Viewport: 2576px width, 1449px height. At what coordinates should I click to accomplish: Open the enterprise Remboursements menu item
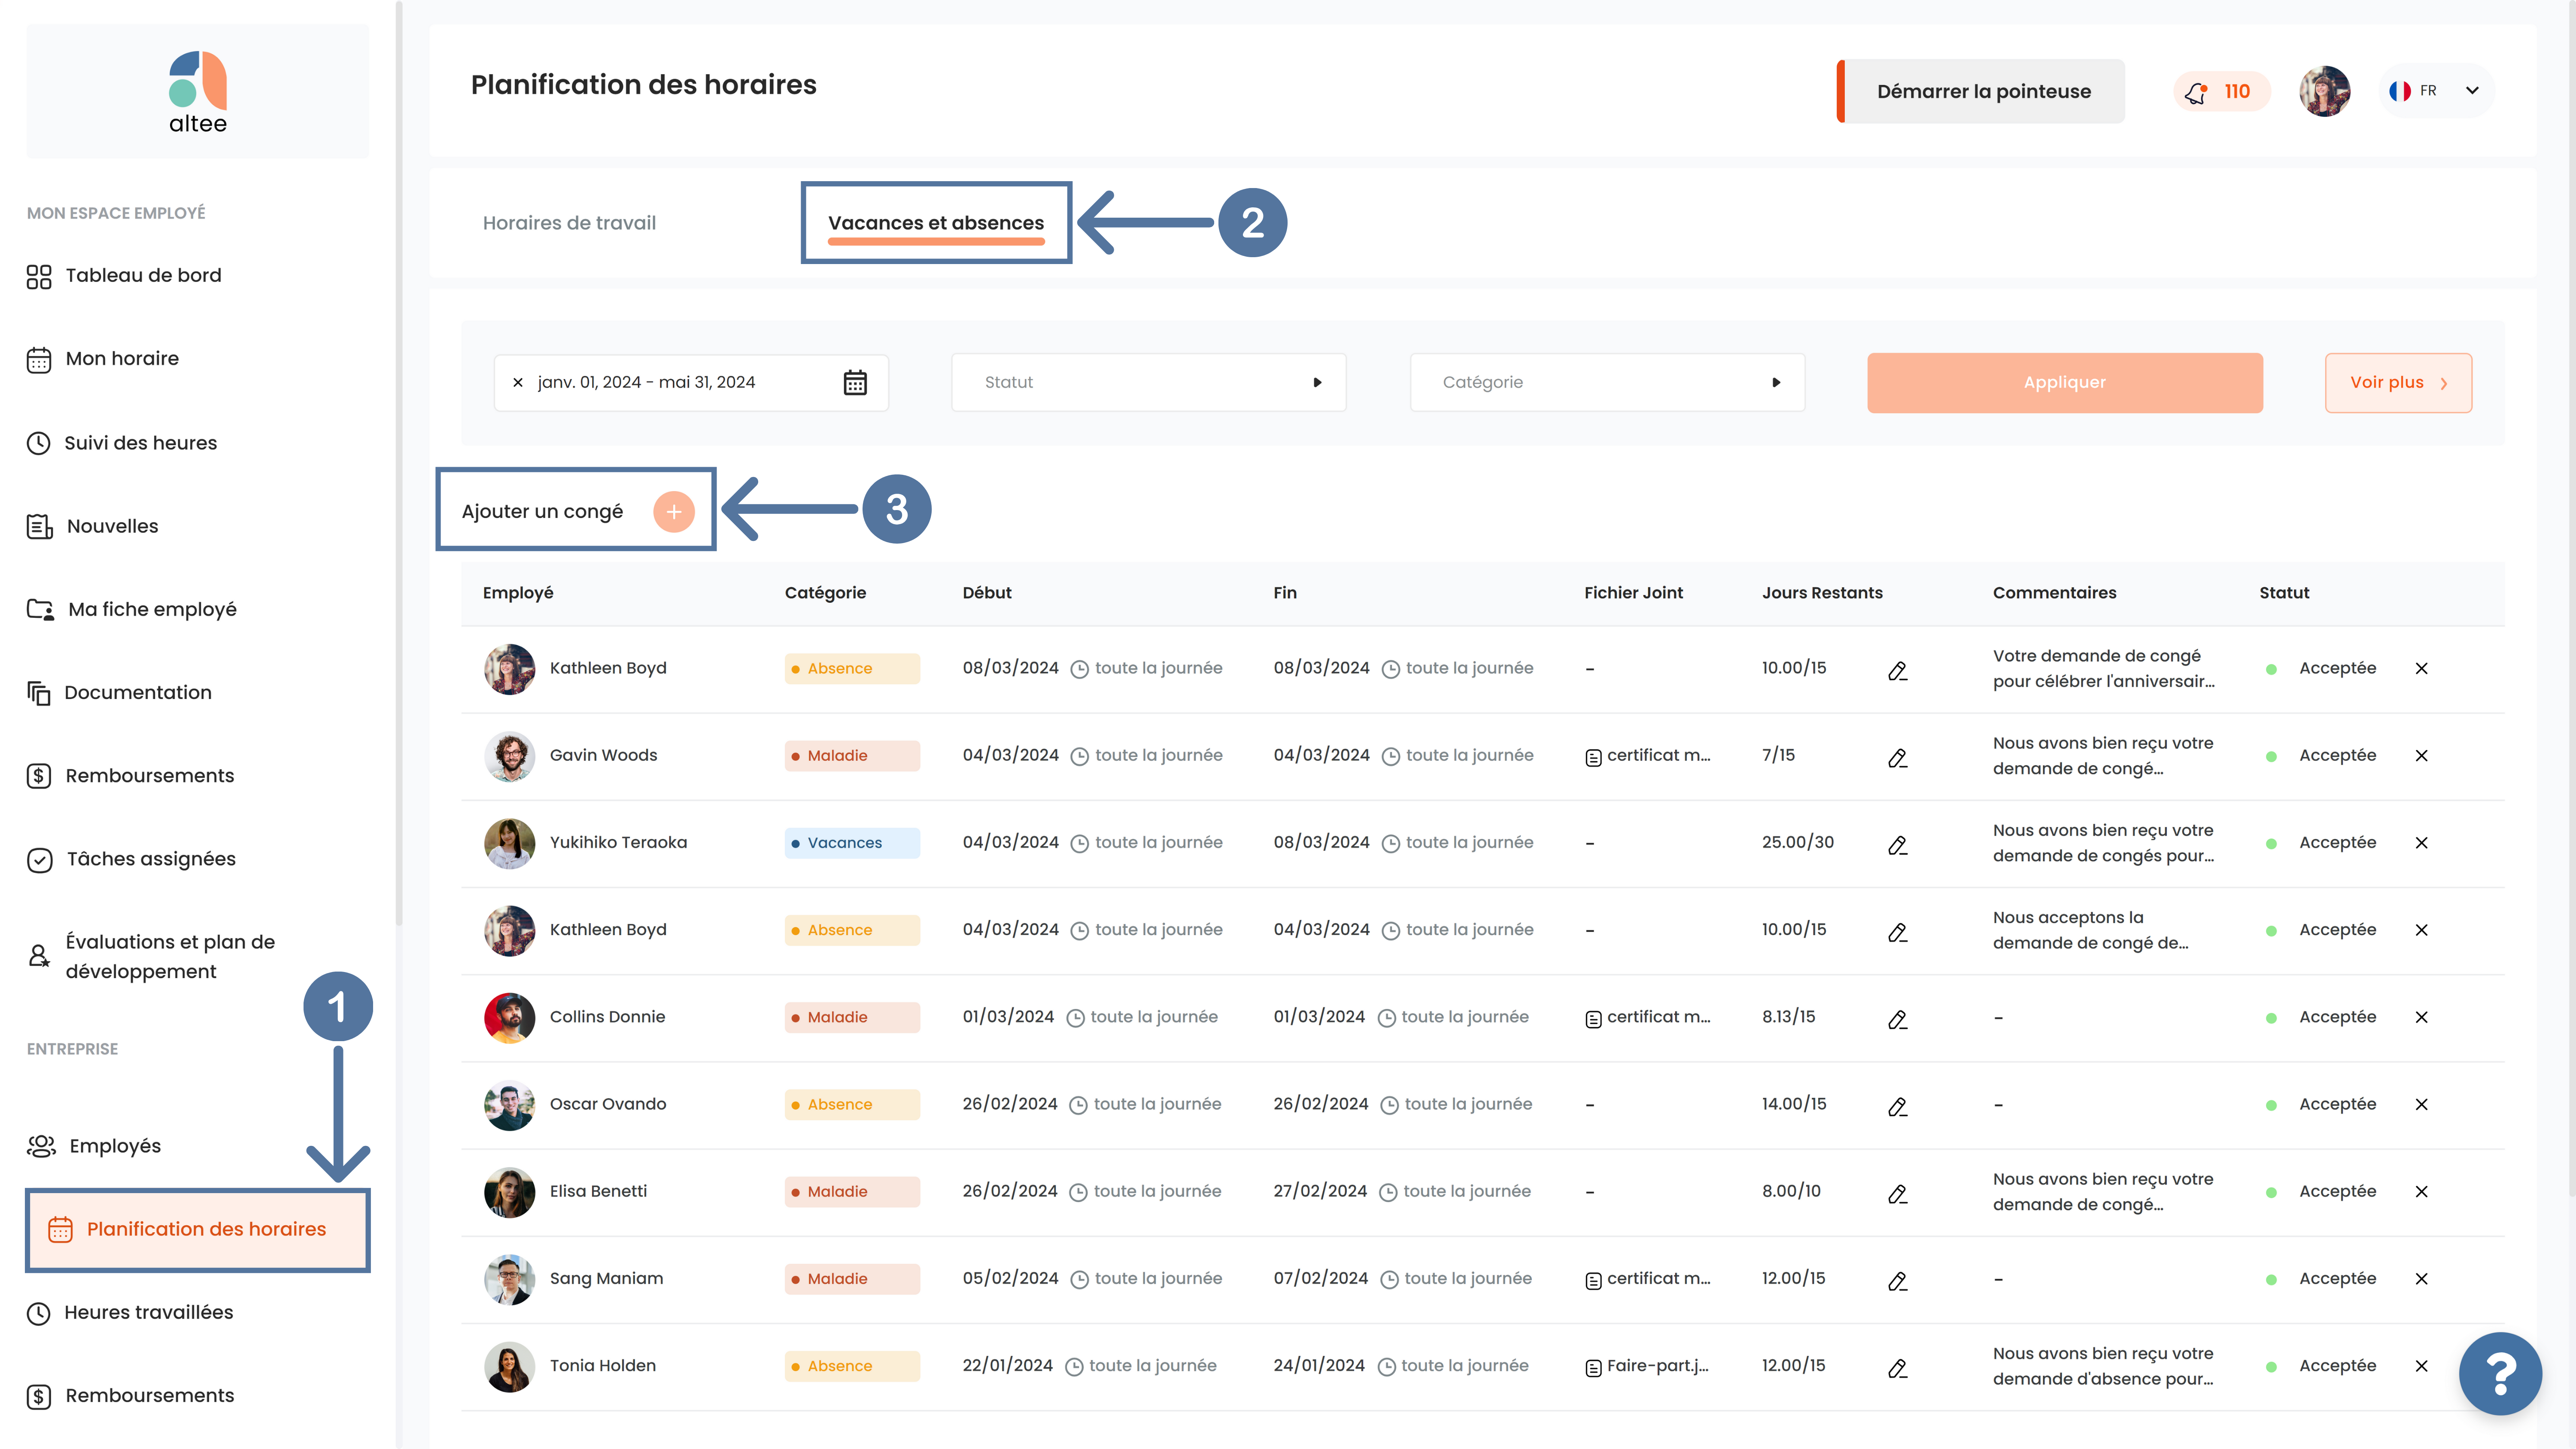click(x=131, y=1396)
